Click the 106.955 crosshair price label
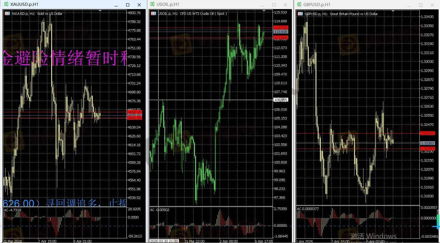This screenshot has height=243, width=440. click(x=281, y=100)
